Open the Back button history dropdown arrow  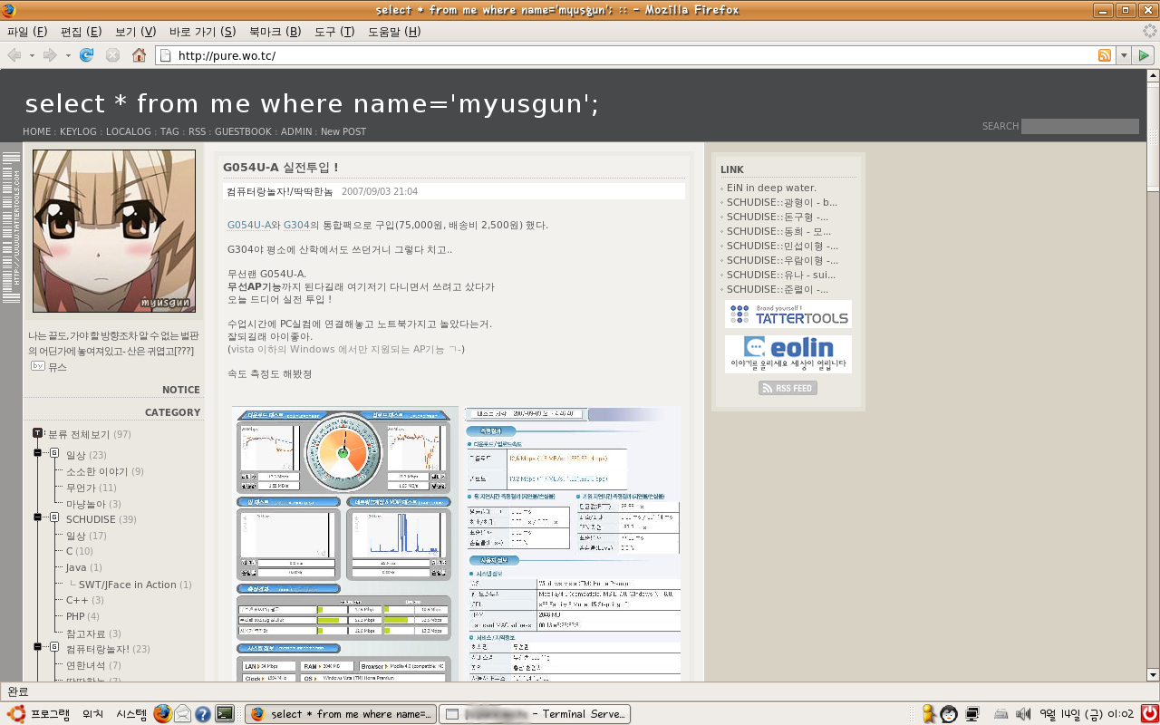point(32,55)
